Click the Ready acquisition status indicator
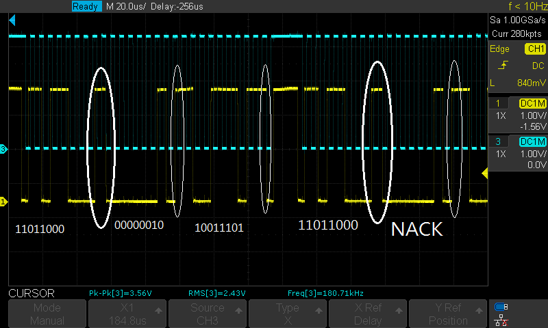Viewport: 548px width, 328px height. click(x=87, y=6)
